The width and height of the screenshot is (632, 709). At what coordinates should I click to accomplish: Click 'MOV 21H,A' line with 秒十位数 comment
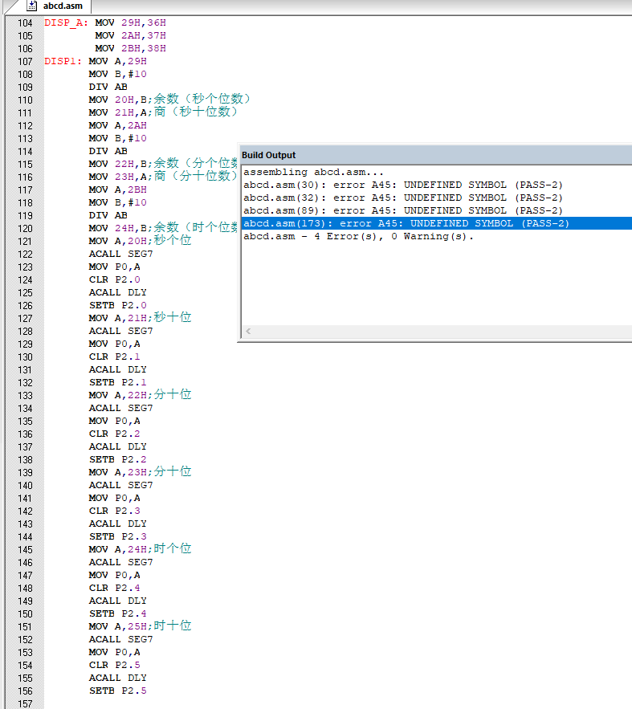(x=163, y=112)
